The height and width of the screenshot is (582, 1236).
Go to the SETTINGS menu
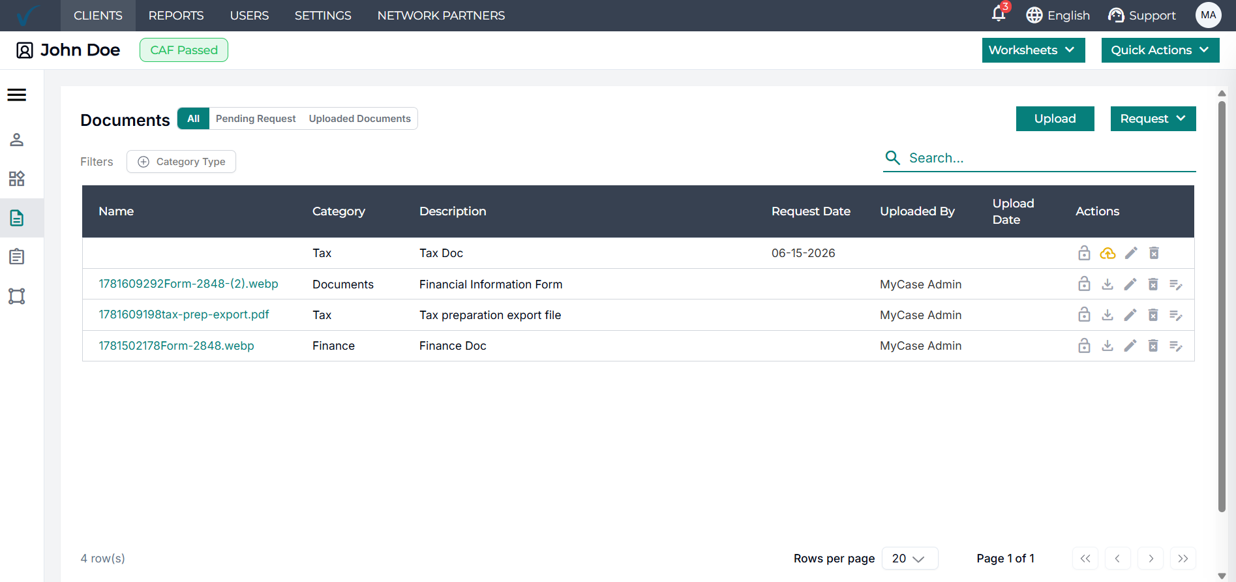323,16
